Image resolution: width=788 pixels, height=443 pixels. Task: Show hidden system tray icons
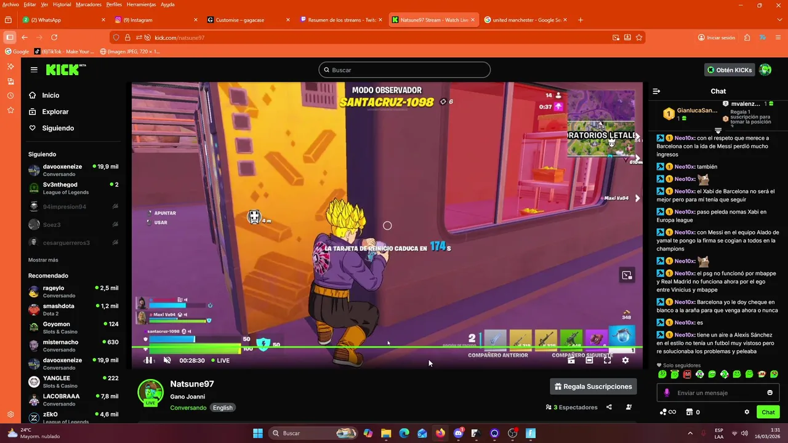690,433
